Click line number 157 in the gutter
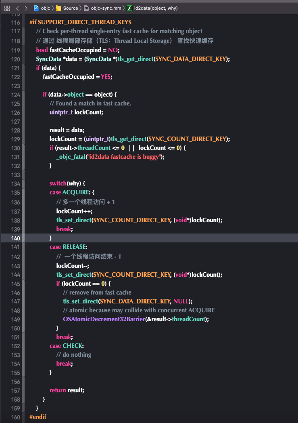This screenshot has width=298, height=423. click(x=16, y=391)
